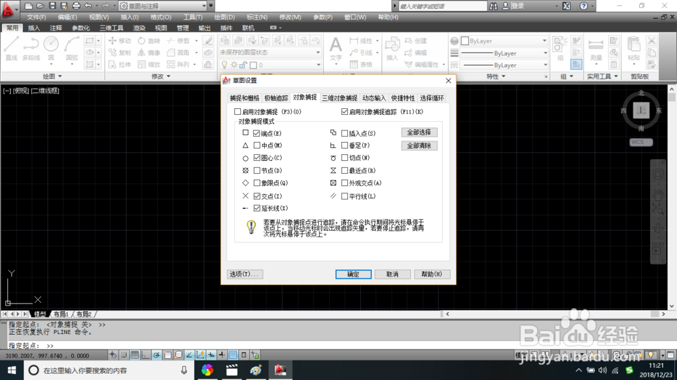677x380 pixels.
Task: Uncheck the Center (圆心) snap mode
Action: pos(257,158)
